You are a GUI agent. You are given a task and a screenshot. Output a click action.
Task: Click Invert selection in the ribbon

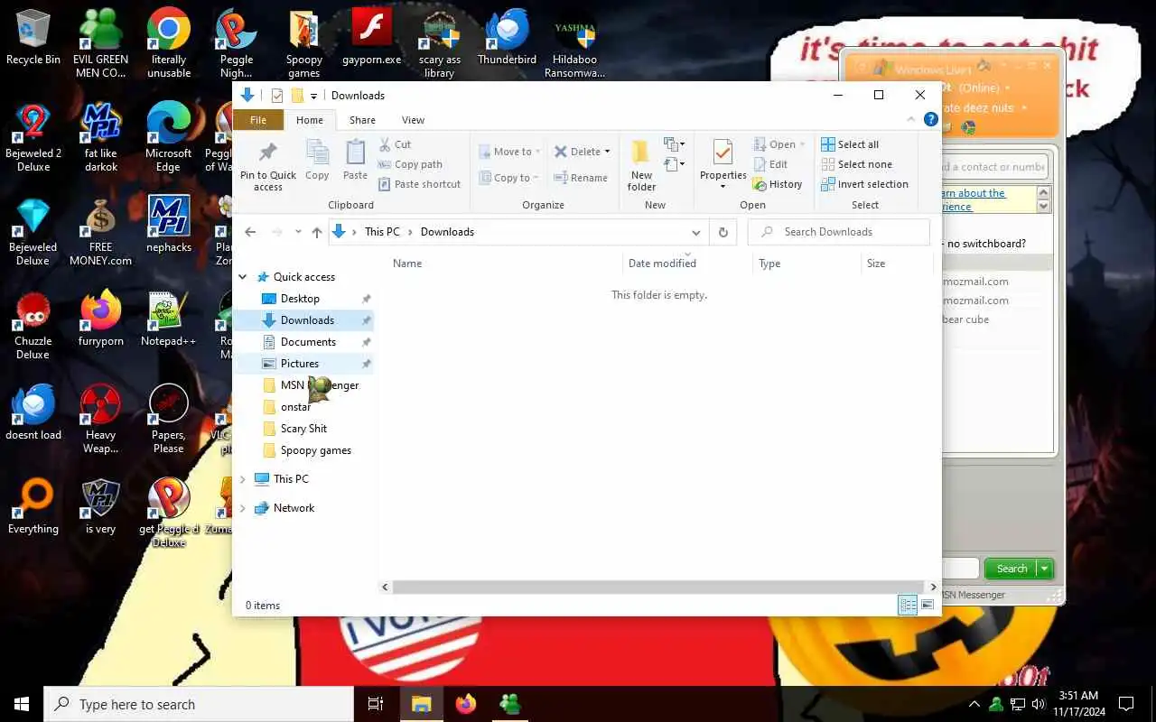coord(864,184)
